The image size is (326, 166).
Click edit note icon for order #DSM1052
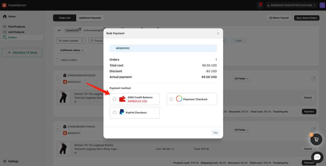pyautogui.click(x=314, y=78)
